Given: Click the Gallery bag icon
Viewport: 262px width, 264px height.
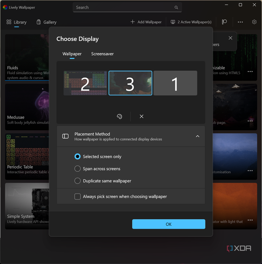Looking at the screenshot, I should (38, 22).
